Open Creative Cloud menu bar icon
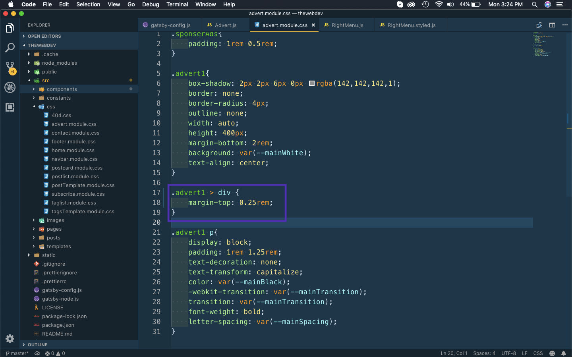This screenshot has width=572, height=357. [x=412, y=4]
